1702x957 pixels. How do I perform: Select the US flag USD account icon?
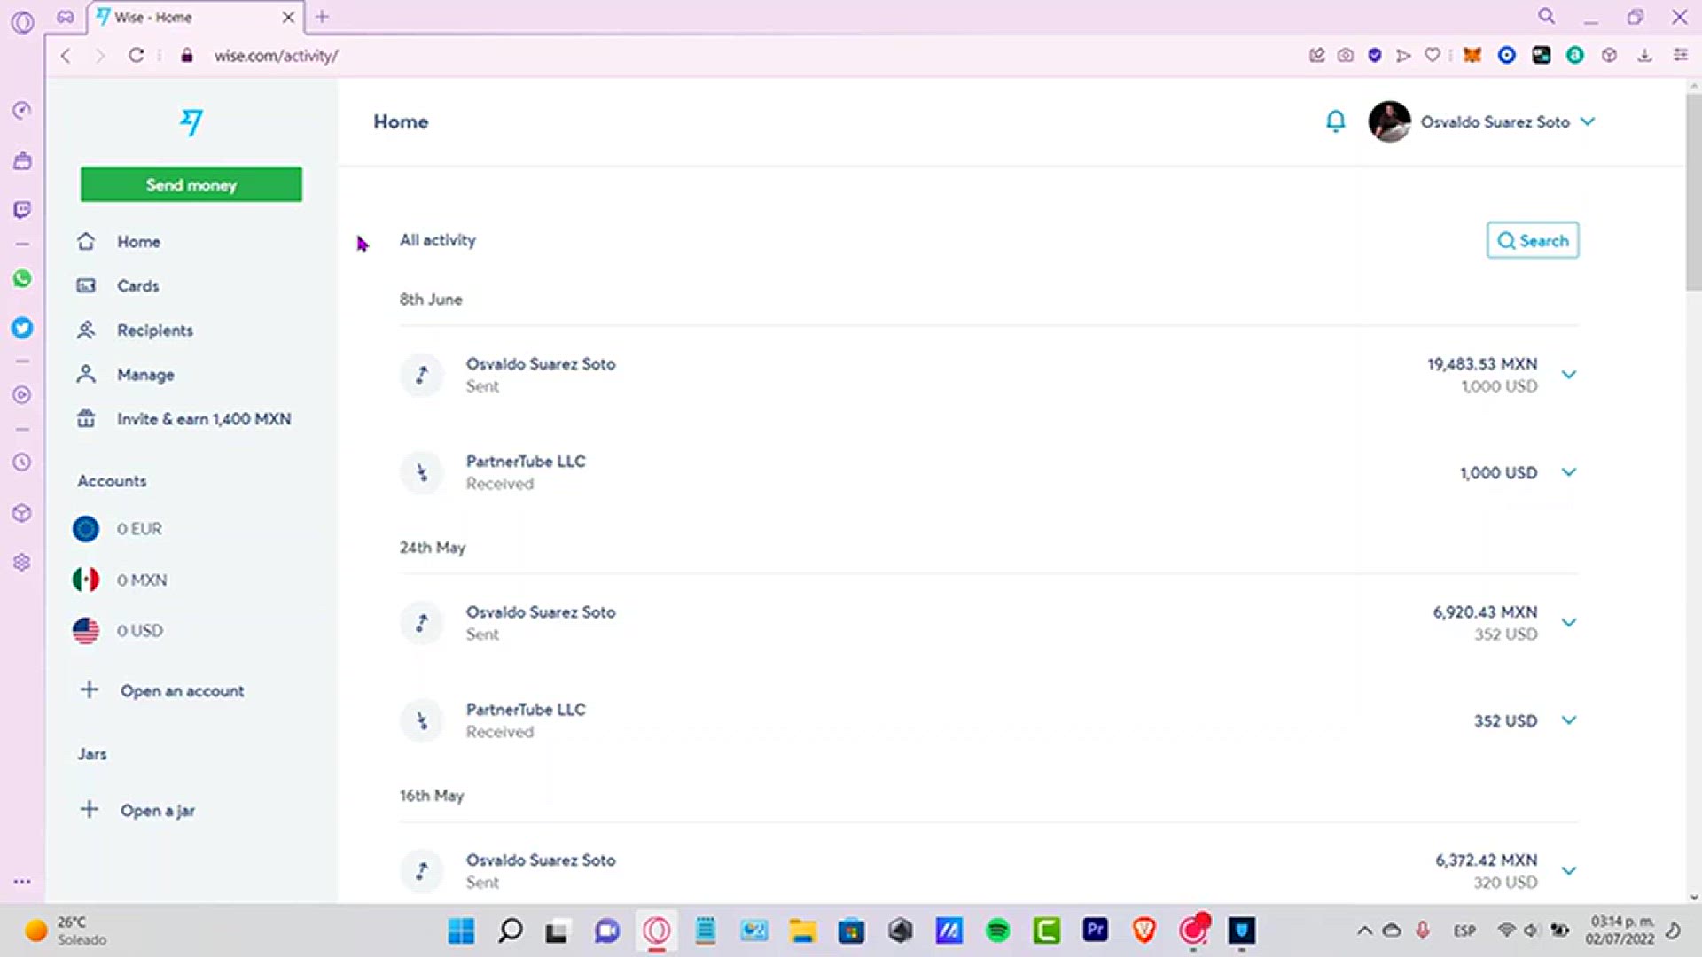(86, 630)
